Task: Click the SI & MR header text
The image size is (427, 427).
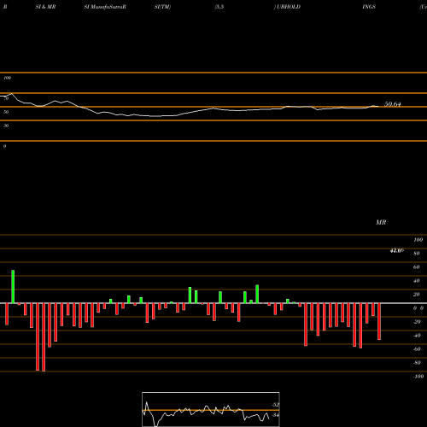Action: pyautogui.click(x=45, y=7)
